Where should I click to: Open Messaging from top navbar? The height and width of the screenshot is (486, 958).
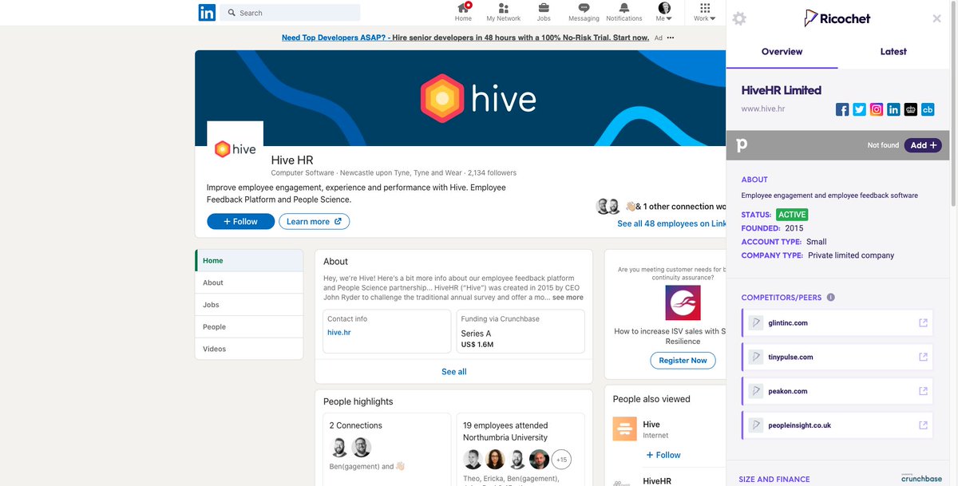584,12
